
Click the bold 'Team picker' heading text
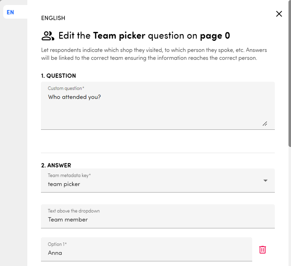pos(119,36)
